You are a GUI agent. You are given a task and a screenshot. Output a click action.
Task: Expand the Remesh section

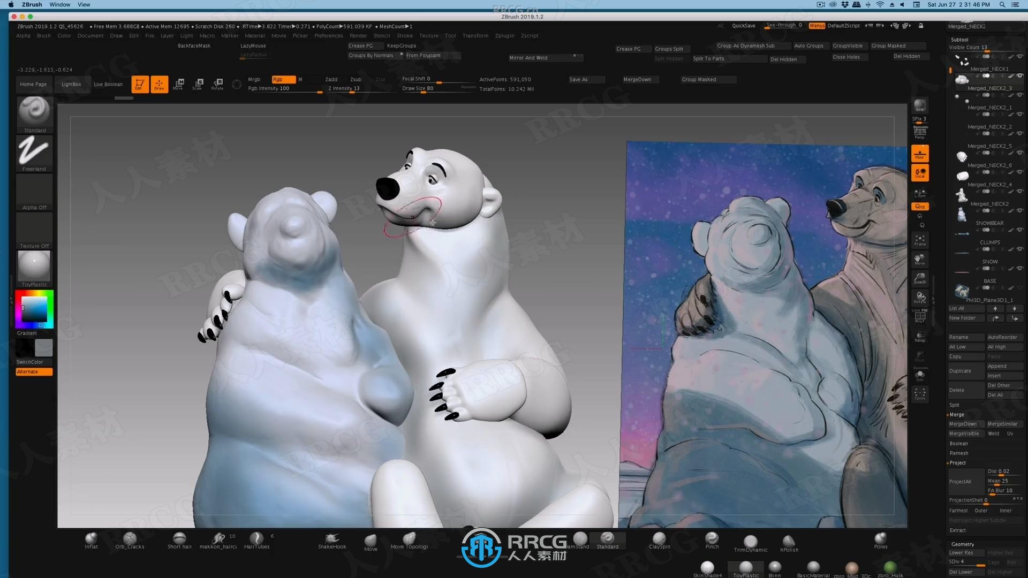click(958, 453)
